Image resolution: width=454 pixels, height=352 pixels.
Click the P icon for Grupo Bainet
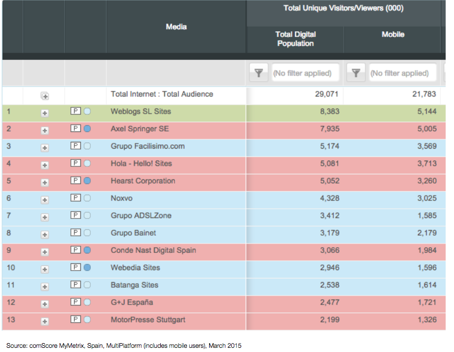75,233
